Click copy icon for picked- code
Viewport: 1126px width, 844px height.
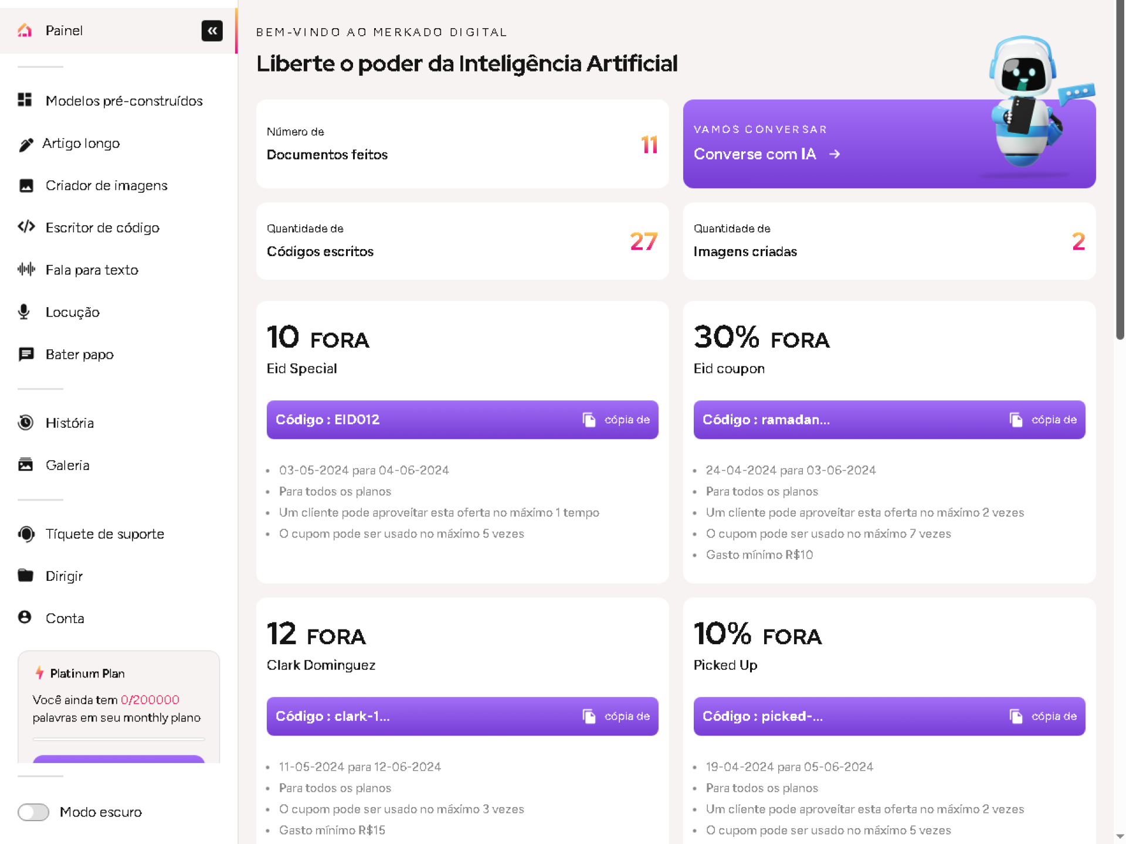(x=1016, y=716)
